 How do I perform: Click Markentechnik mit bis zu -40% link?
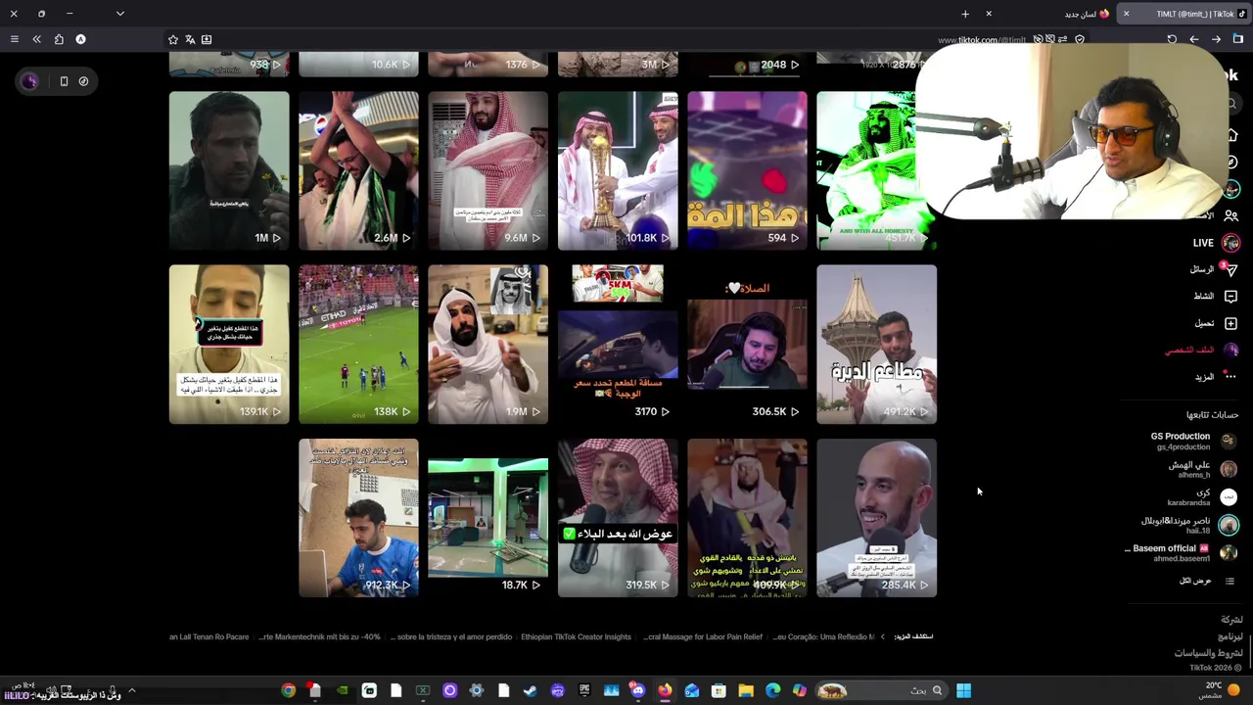click(x=319, y=636)
